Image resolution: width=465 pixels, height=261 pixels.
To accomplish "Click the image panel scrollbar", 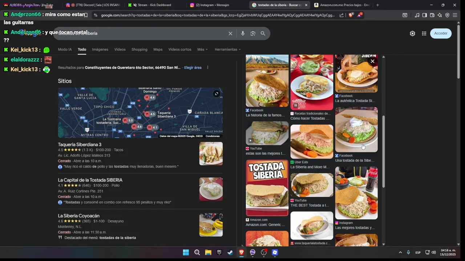I will pos(383,152).
